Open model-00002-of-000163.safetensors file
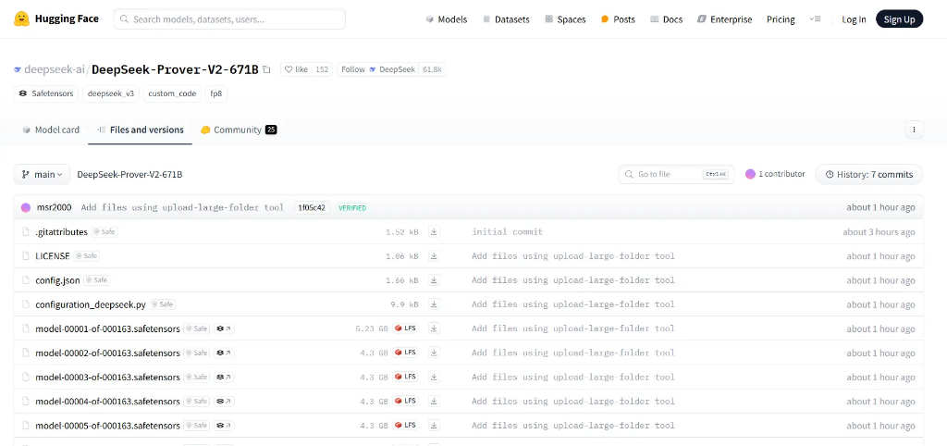This screenshot has width=947, height=446. (107, 353)
